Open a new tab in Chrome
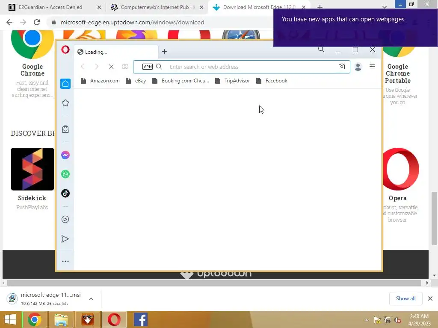 point(320,7)
